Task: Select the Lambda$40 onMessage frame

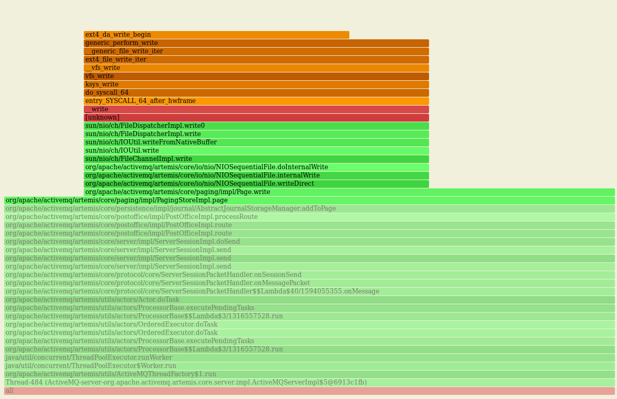Action: pos(310,291)
